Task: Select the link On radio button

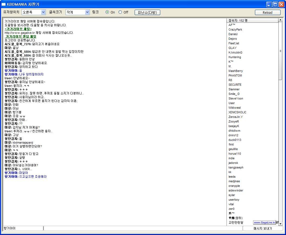Action: pos(107,12)
